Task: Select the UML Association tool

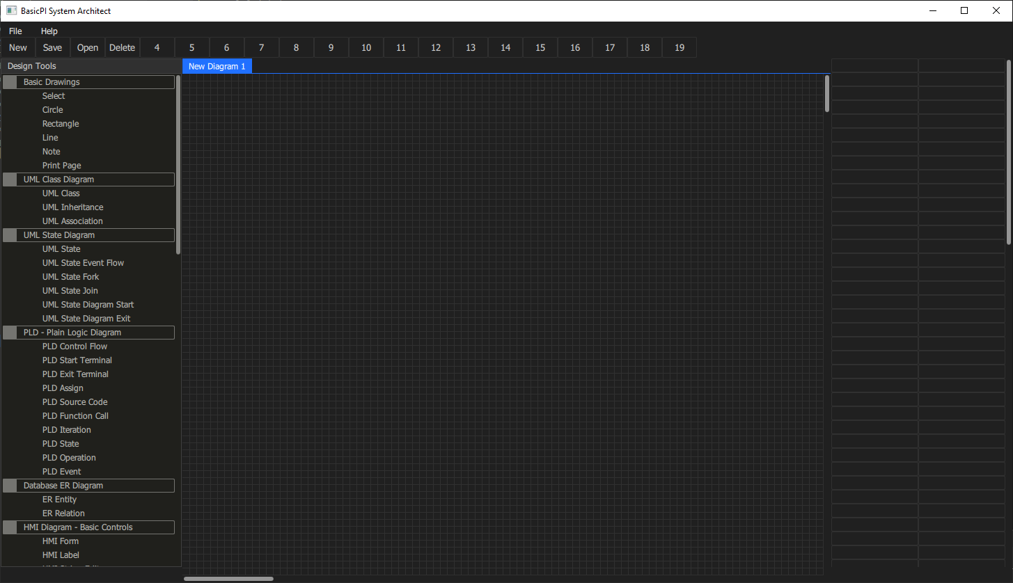Action: pyautogui.click(x=72, y=221)
